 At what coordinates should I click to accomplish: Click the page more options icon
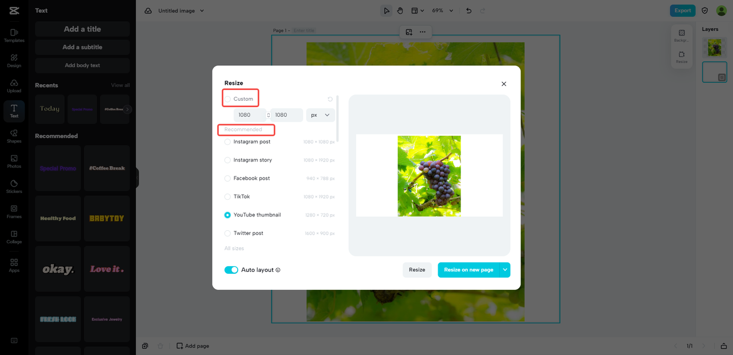tap(423, 32)
